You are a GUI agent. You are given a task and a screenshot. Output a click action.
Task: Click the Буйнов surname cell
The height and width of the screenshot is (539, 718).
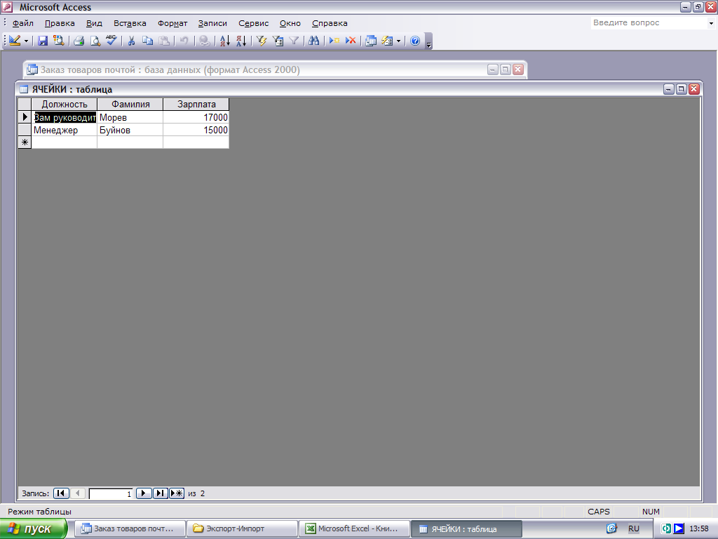[x=130, y=130]
